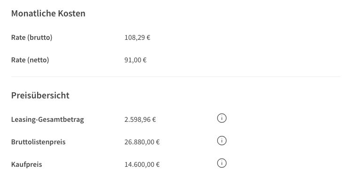Screen dimensions: 353x179
Task: Click the Bruttolistenpreis label
Action: click(38, 142)
